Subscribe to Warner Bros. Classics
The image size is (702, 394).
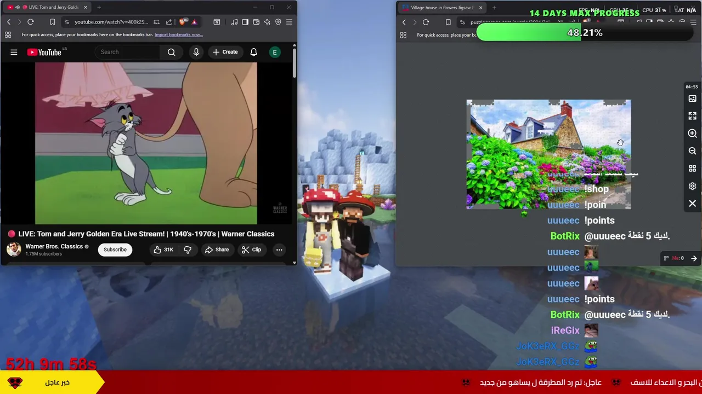pos(115,250)
